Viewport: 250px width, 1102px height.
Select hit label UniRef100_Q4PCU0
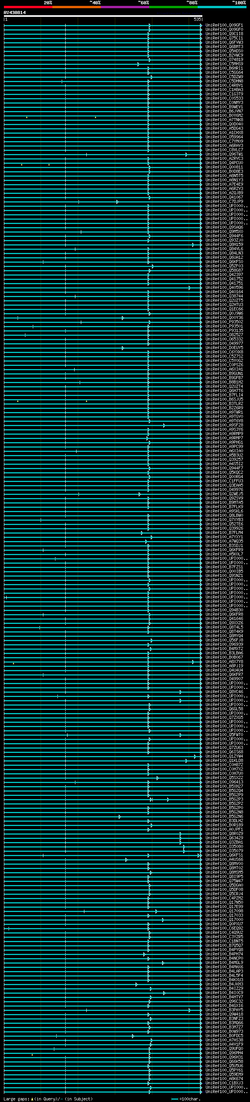[x=224, y=163]
